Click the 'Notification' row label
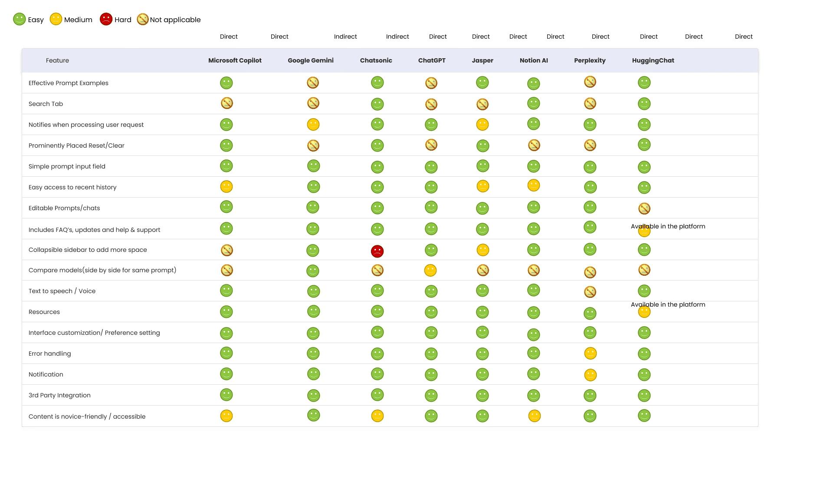The image size is (824, 479). [46, 374]
